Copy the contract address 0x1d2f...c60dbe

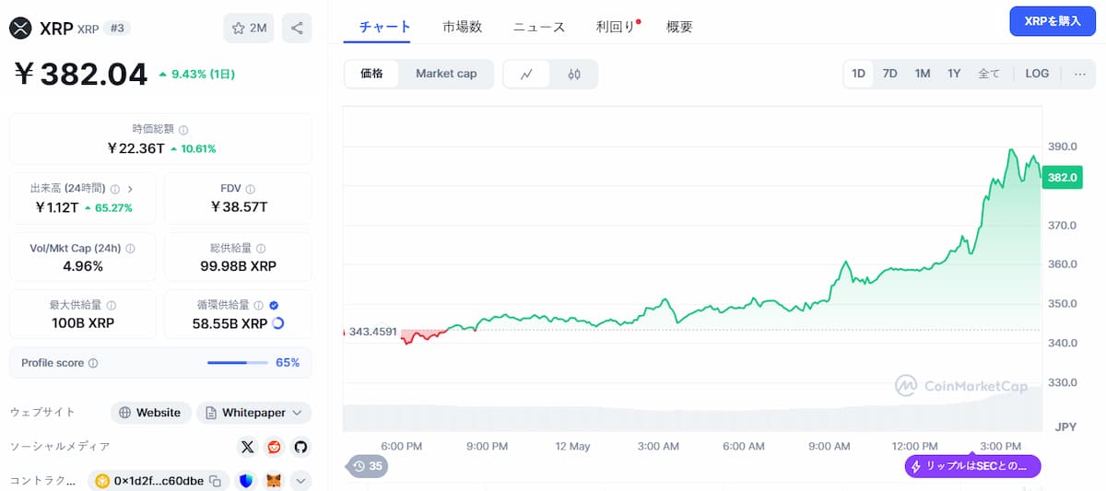tap(215, 481)
